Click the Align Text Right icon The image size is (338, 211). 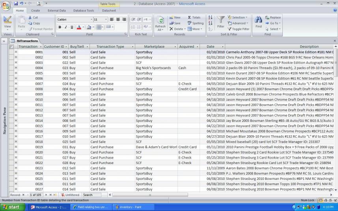point(124,19)
